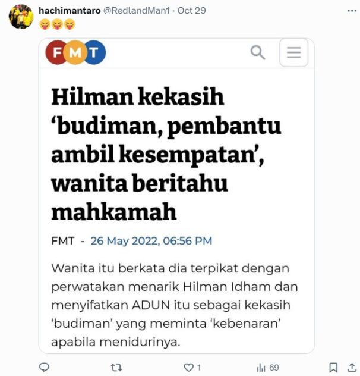Click the FMT author byline
This screenshot has width=360, height=376.
[x=63, y=241]
